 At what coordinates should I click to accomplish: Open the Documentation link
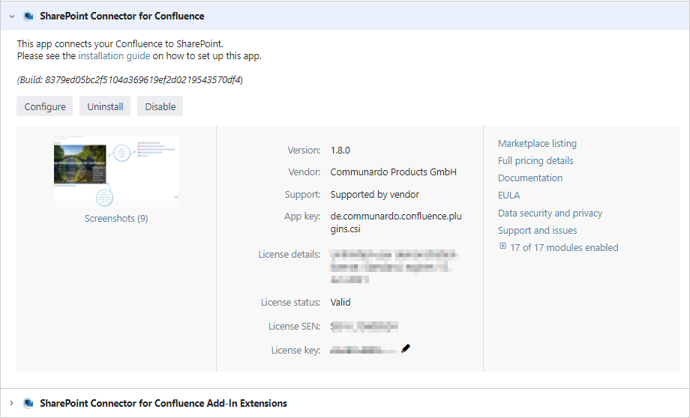coord(530,178)
